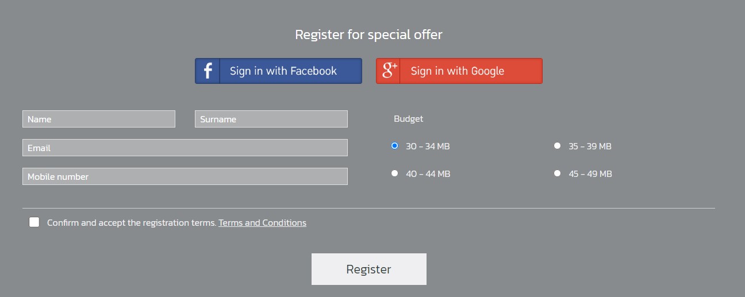This screenshot has width=745, height=297.
Task: Click the 'Sign in with Google' label
Action: (x=458, y=71)
